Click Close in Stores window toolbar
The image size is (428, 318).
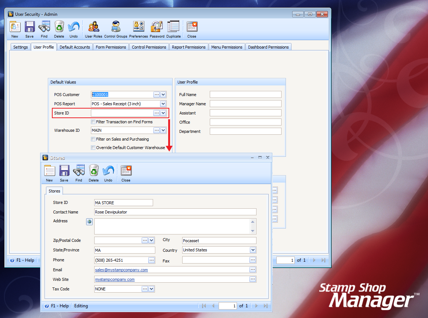126,173
